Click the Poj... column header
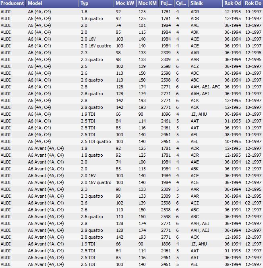The width and height of the screenshot is (263, 268). pos(166,4)
